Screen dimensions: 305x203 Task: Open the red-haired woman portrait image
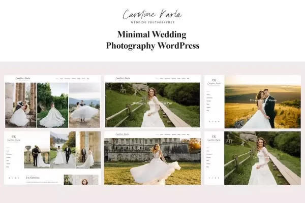click(81, 180)
